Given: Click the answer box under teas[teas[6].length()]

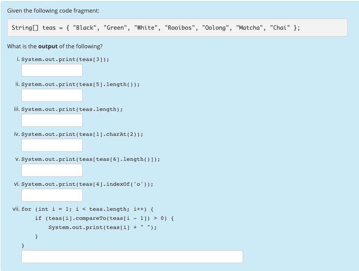Looking at the screenshot, I should click(x=51, y=170).
